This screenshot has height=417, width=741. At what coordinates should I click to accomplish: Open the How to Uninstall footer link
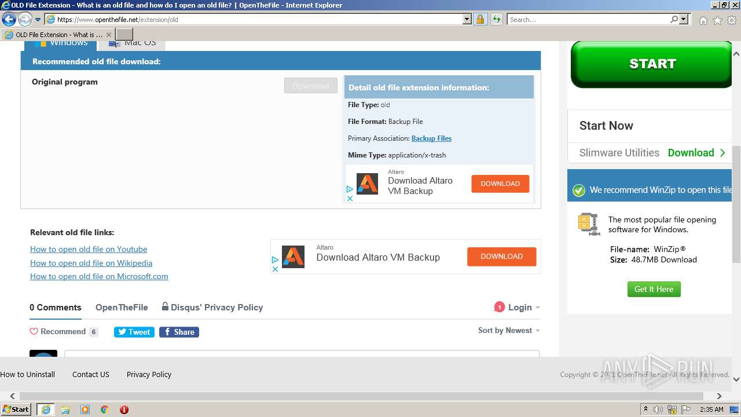click(28, 375)
